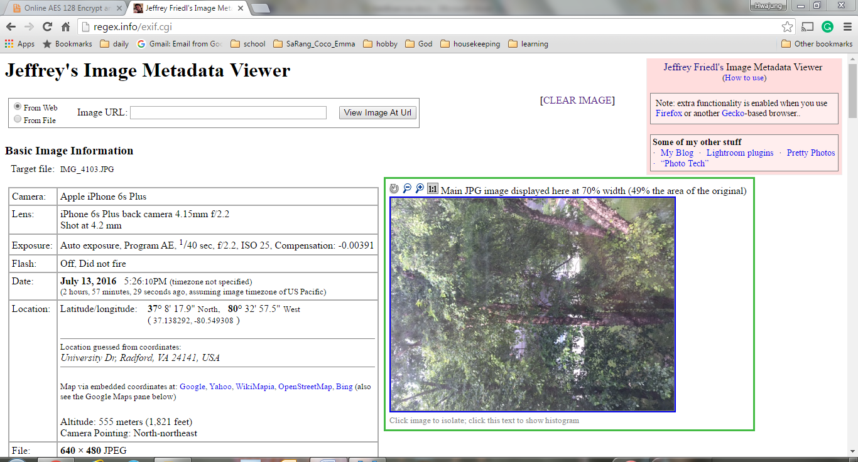Image resolution: width=858 pixels, height=462 pixels.
Task: Select the From File radio button
Action: tap(18, 119)
